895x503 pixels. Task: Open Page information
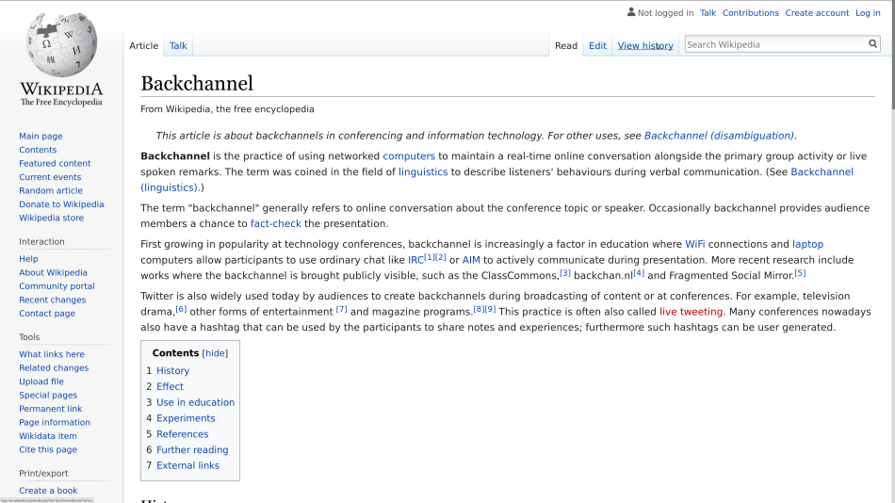[55, 423]
